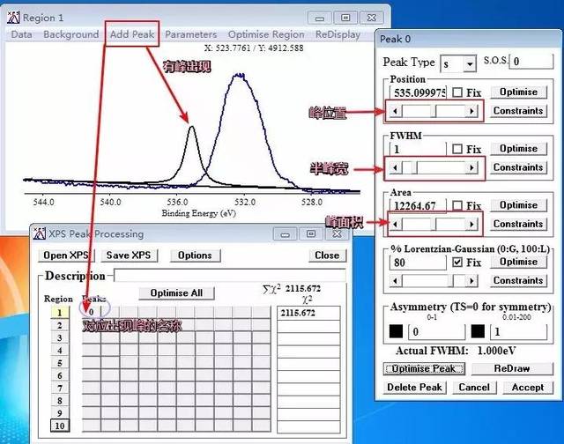This screenshot has height=444, width=564.
Task: Open the Background menu in Region 1
Action: pyautogui.click(x=71, y=34)
